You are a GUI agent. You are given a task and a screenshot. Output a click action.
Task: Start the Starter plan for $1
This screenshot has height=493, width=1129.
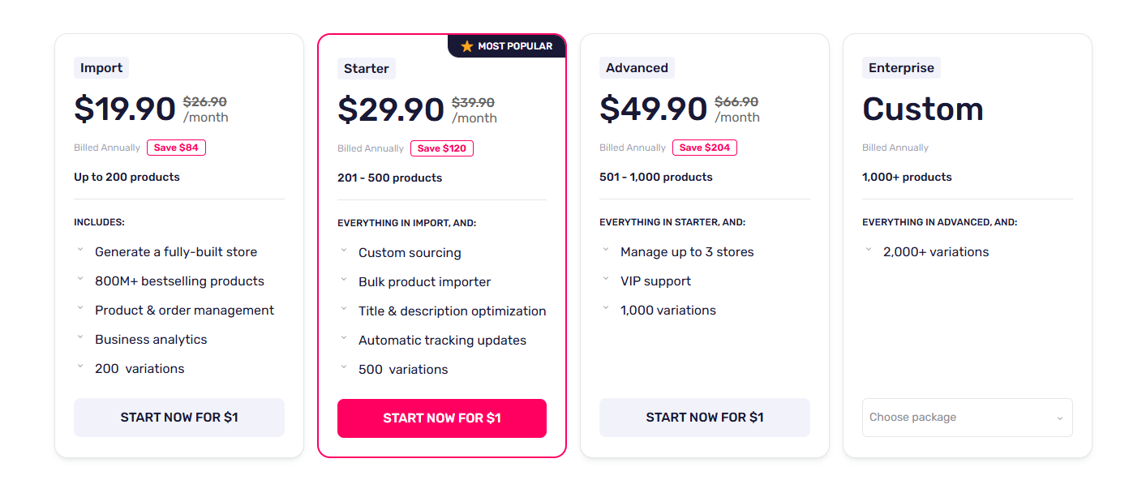(x=442, y=418)
